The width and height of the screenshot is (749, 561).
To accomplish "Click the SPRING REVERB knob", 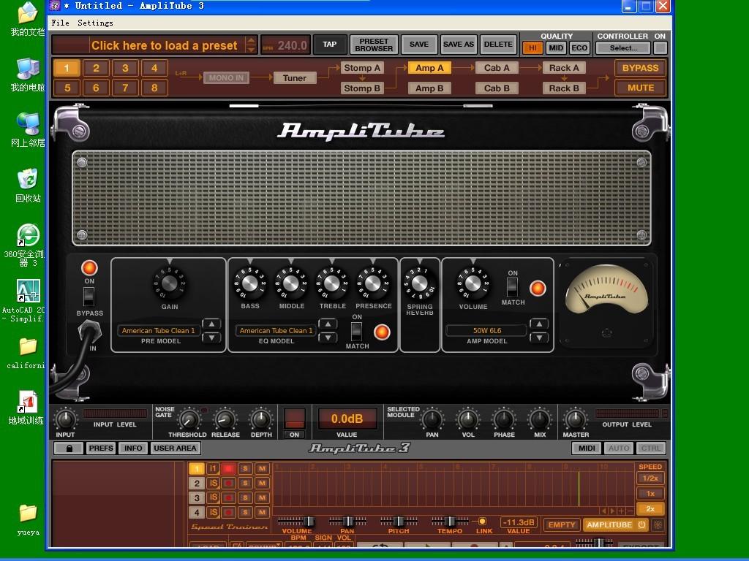I will [419, 283].
